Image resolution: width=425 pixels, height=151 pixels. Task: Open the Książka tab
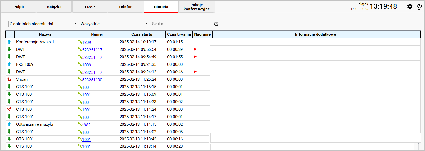click(54, 7)
